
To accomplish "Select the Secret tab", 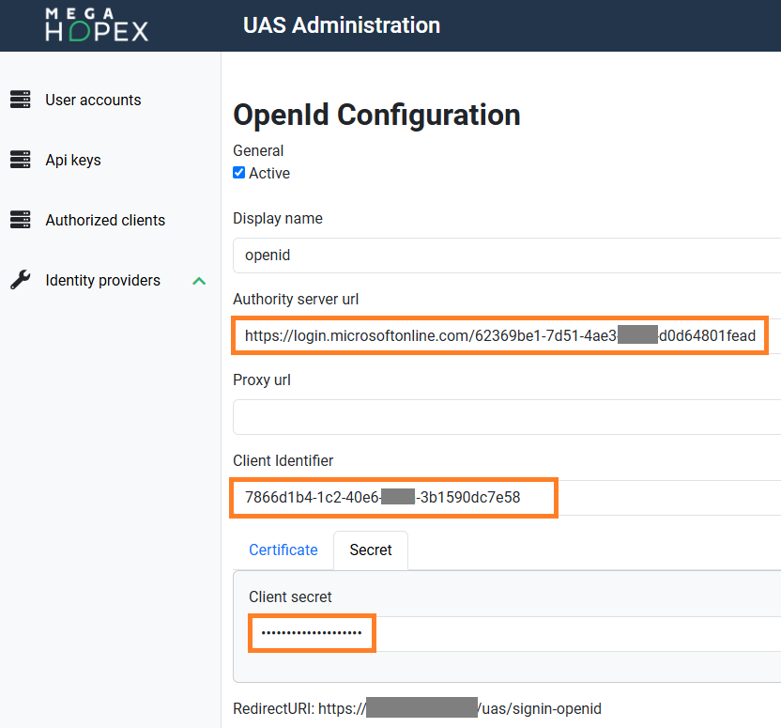I will [x=371, y=550].
